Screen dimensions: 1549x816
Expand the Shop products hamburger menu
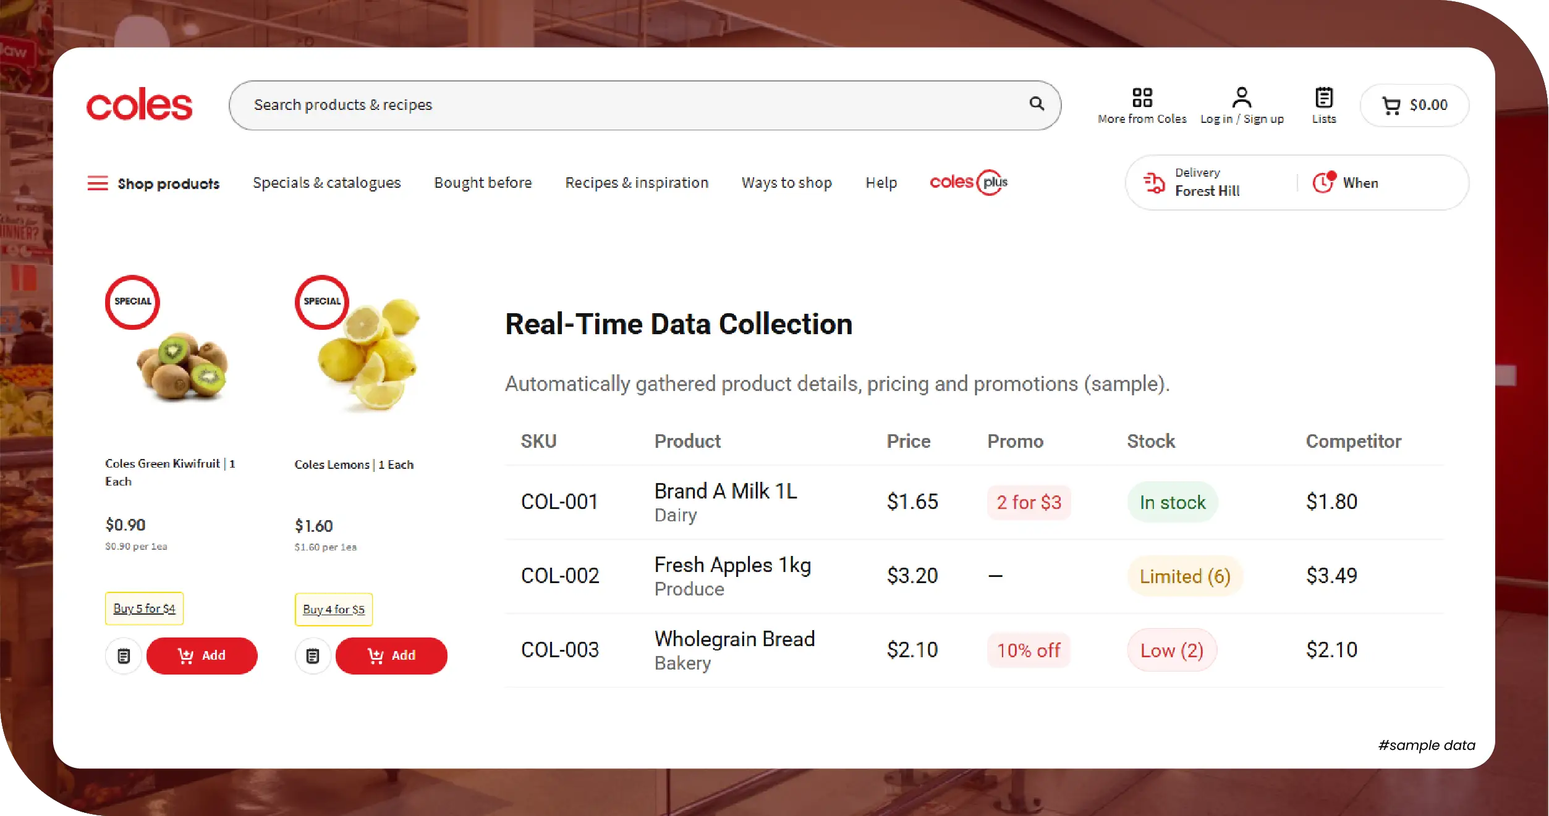tap(98, 183)
